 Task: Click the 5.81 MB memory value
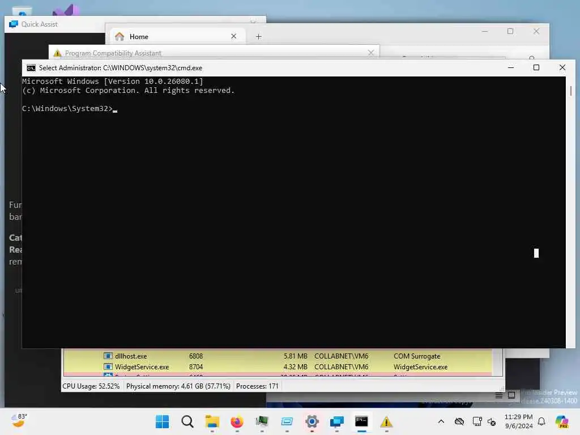295,356
